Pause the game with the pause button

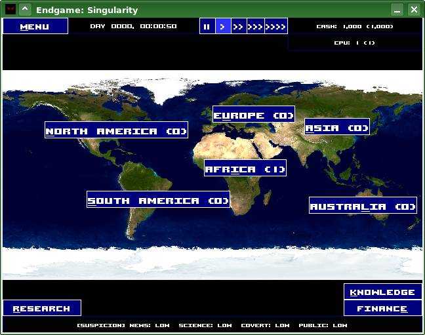tap(207, 26)
